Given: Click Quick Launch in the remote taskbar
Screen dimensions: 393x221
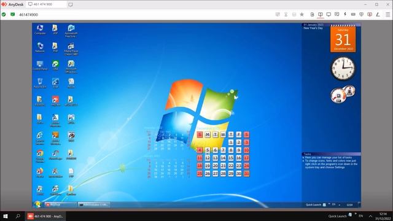Looking at the screenshot, I should coord(313,204).
